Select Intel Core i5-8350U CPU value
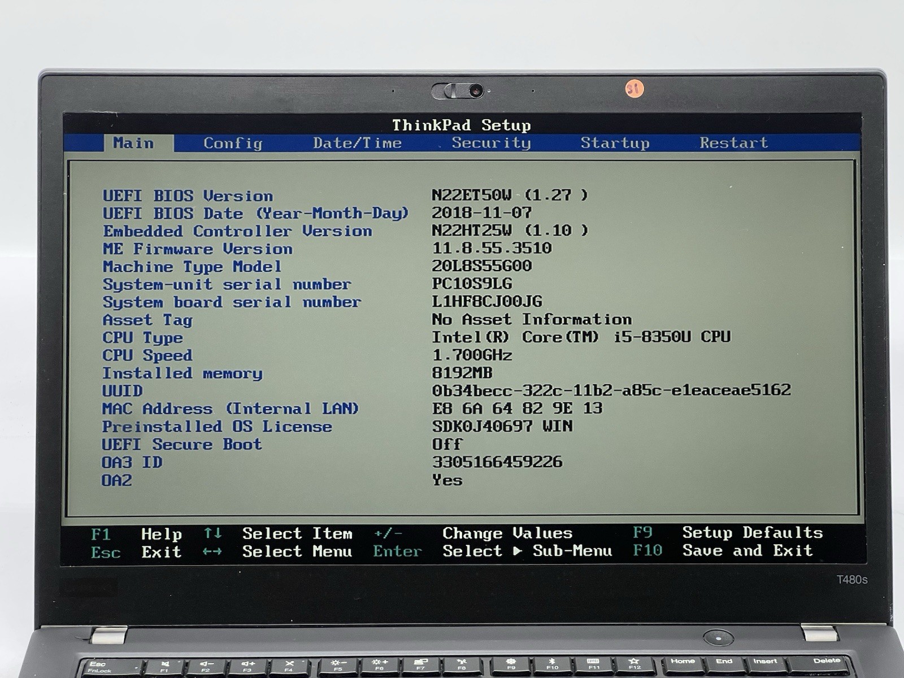The height and width of the screenshot is (678, 904). pos(581,337)
